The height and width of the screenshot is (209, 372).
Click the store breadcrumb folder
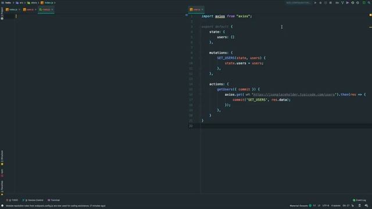tap(32, 3)
